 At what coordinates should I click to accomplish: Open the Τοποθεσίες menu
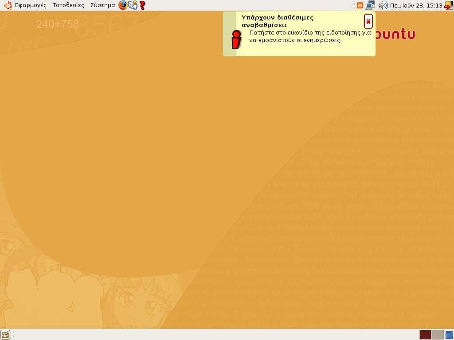coord(68,5)
